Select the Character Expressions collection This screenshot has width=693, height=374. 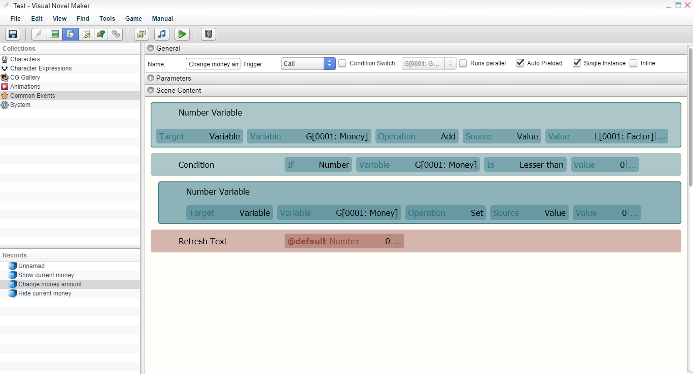[41, 68]
